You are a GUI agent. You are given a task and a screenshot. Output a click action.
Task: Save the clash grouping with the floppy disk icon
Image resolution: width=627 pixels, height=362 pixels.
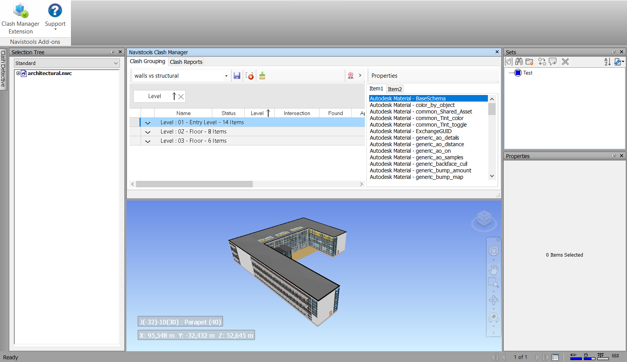coord(237,76)
